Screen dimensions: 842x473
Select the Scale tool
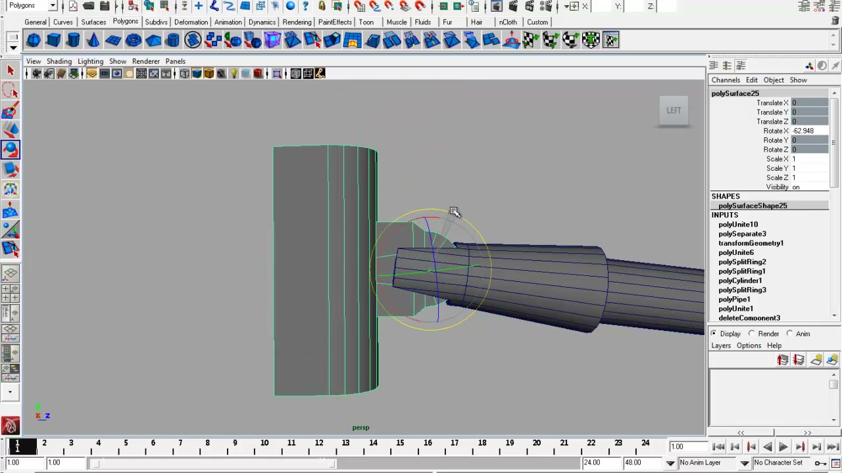[10, 169]
